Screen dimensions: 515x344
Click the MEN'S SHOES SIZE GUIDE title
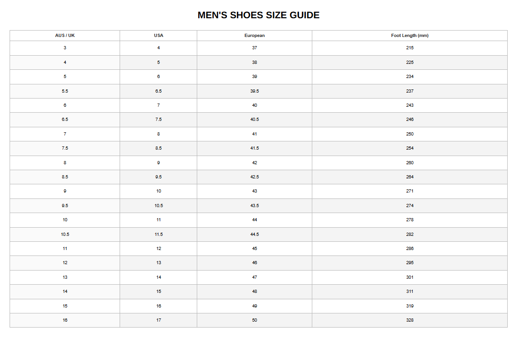pyautogui.click(x=258, y=15)
